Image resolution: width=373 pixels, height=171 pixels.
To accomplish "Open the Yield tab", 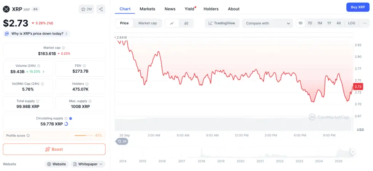I will coord(189,9).
